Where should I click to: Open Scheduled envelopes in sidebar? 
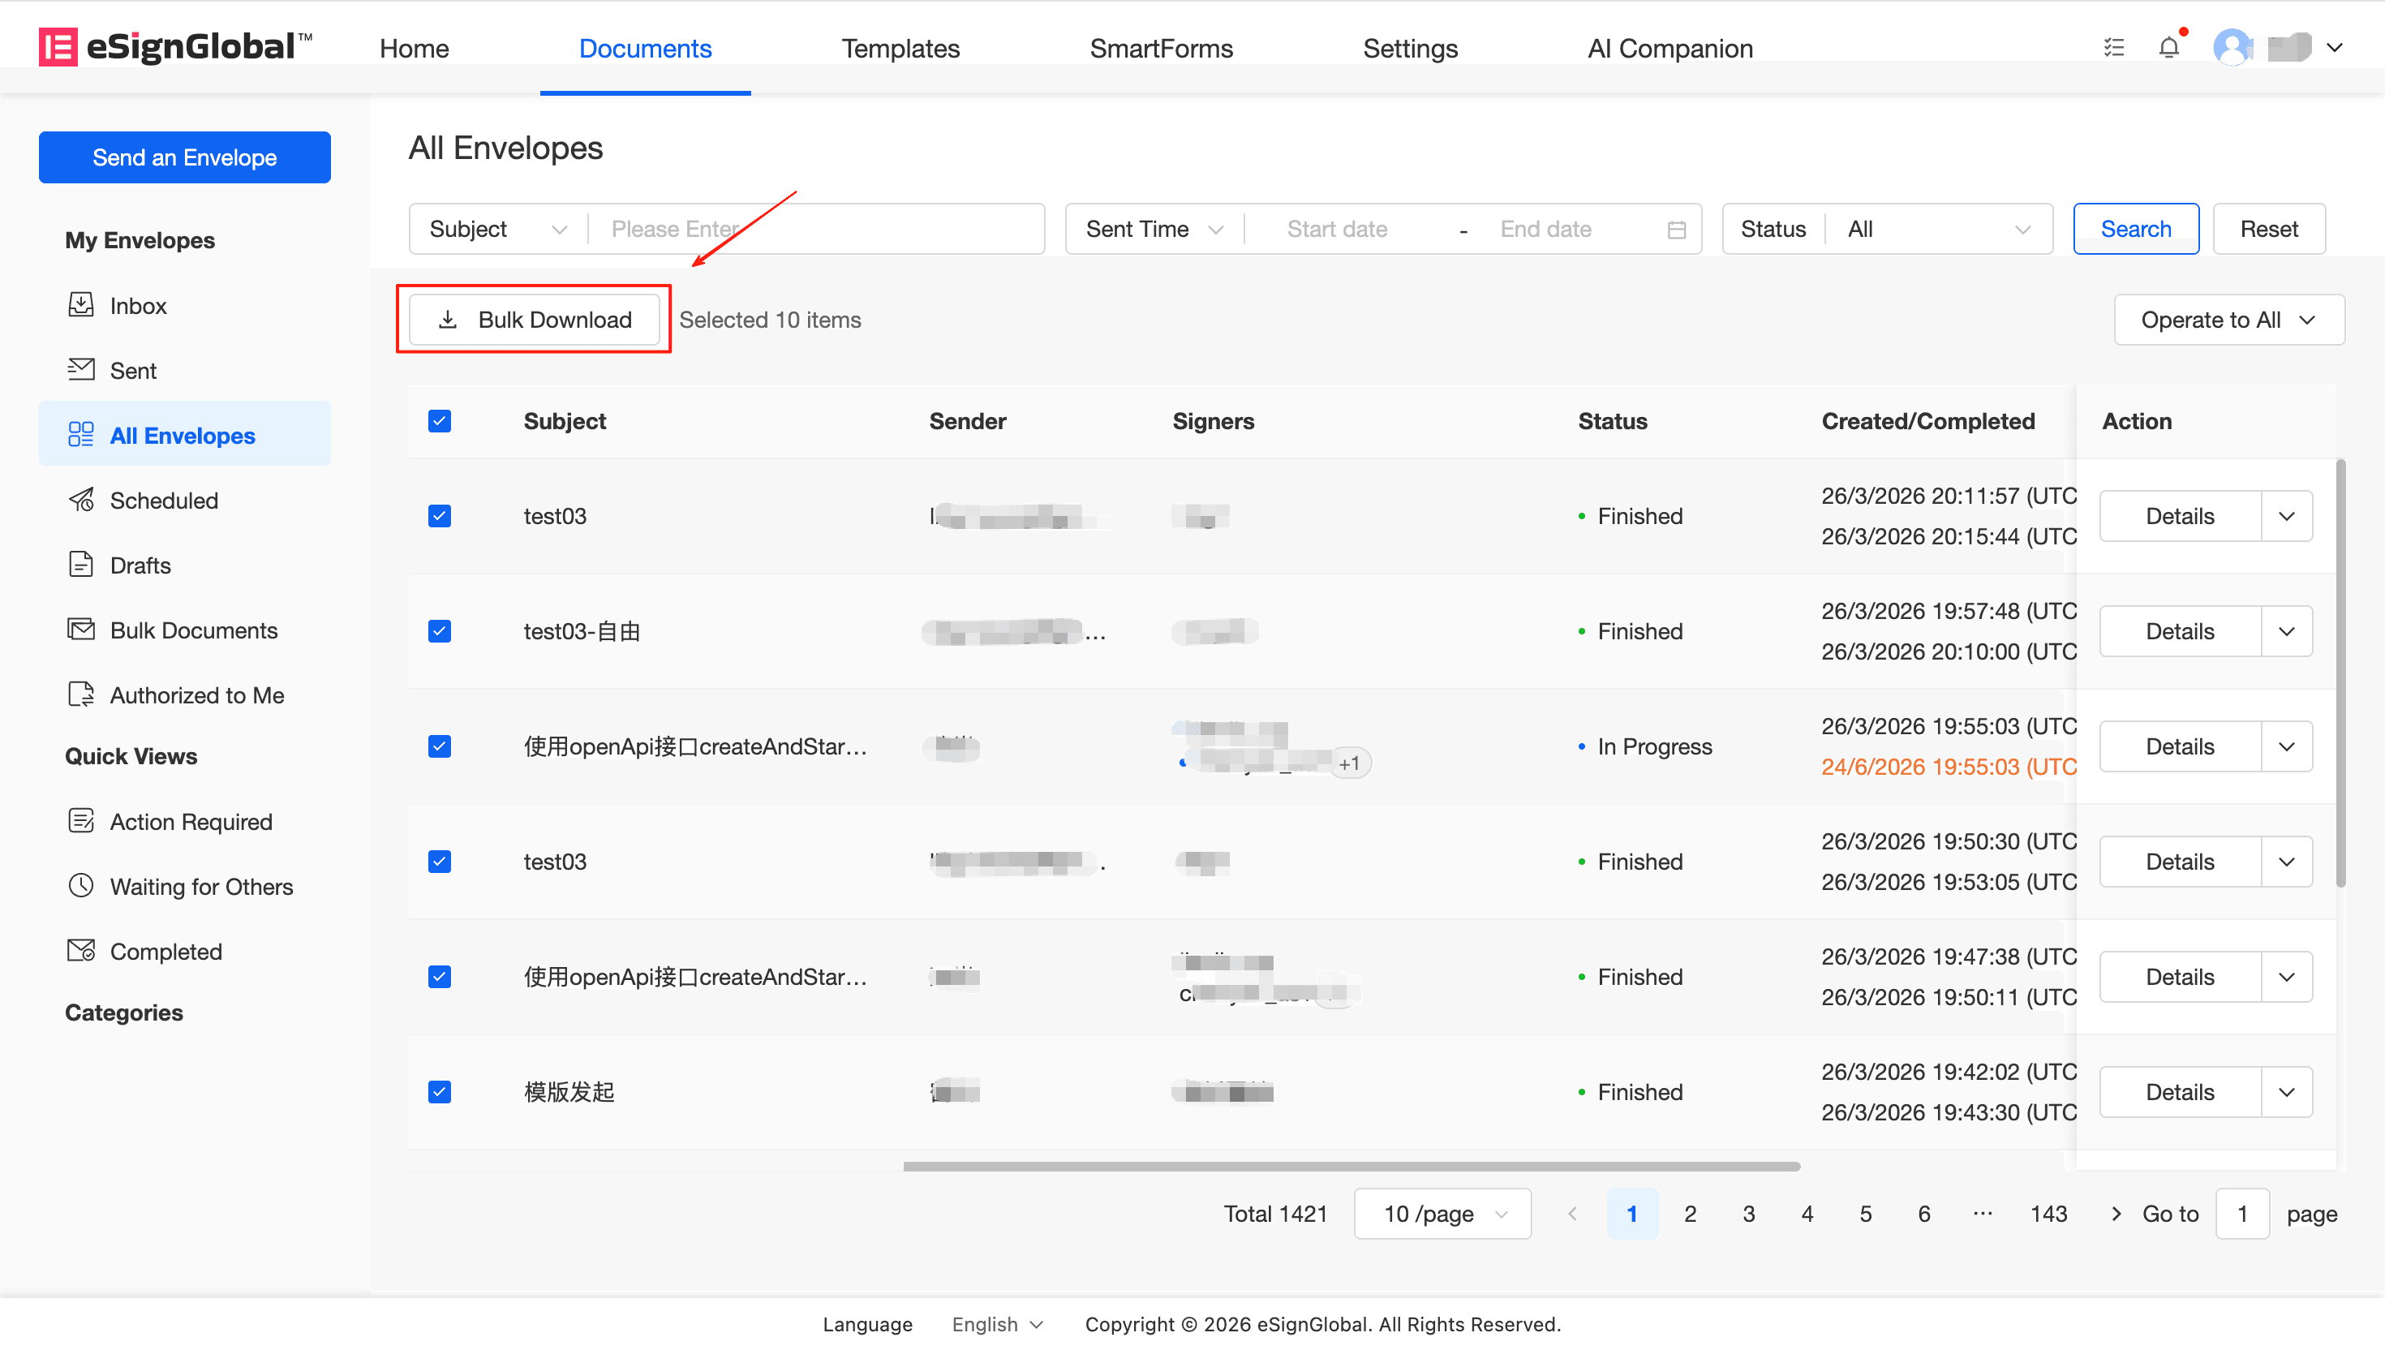point(163,501)
